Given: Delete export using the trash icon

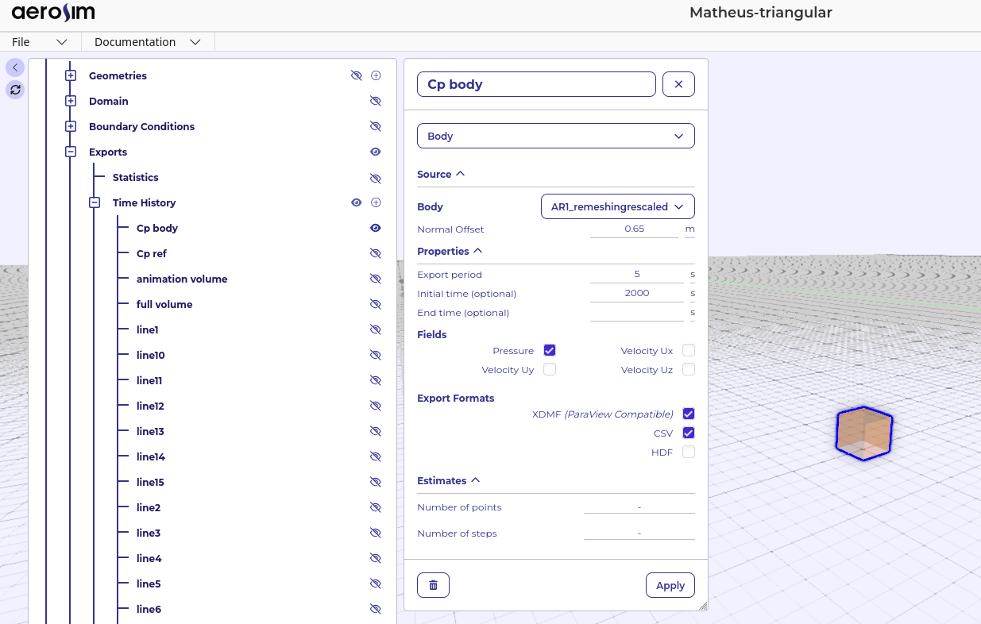Looking at the screenshot, I should click(433, 585).
